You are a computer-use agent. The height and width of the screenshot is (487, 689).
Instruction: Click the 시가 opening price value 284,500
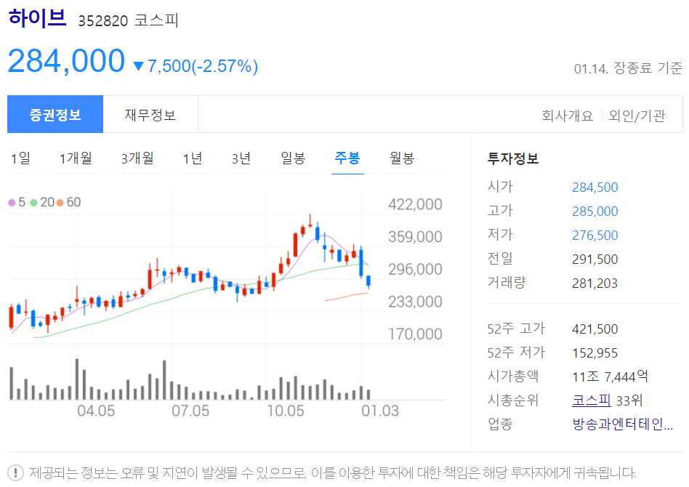point(596,187)
